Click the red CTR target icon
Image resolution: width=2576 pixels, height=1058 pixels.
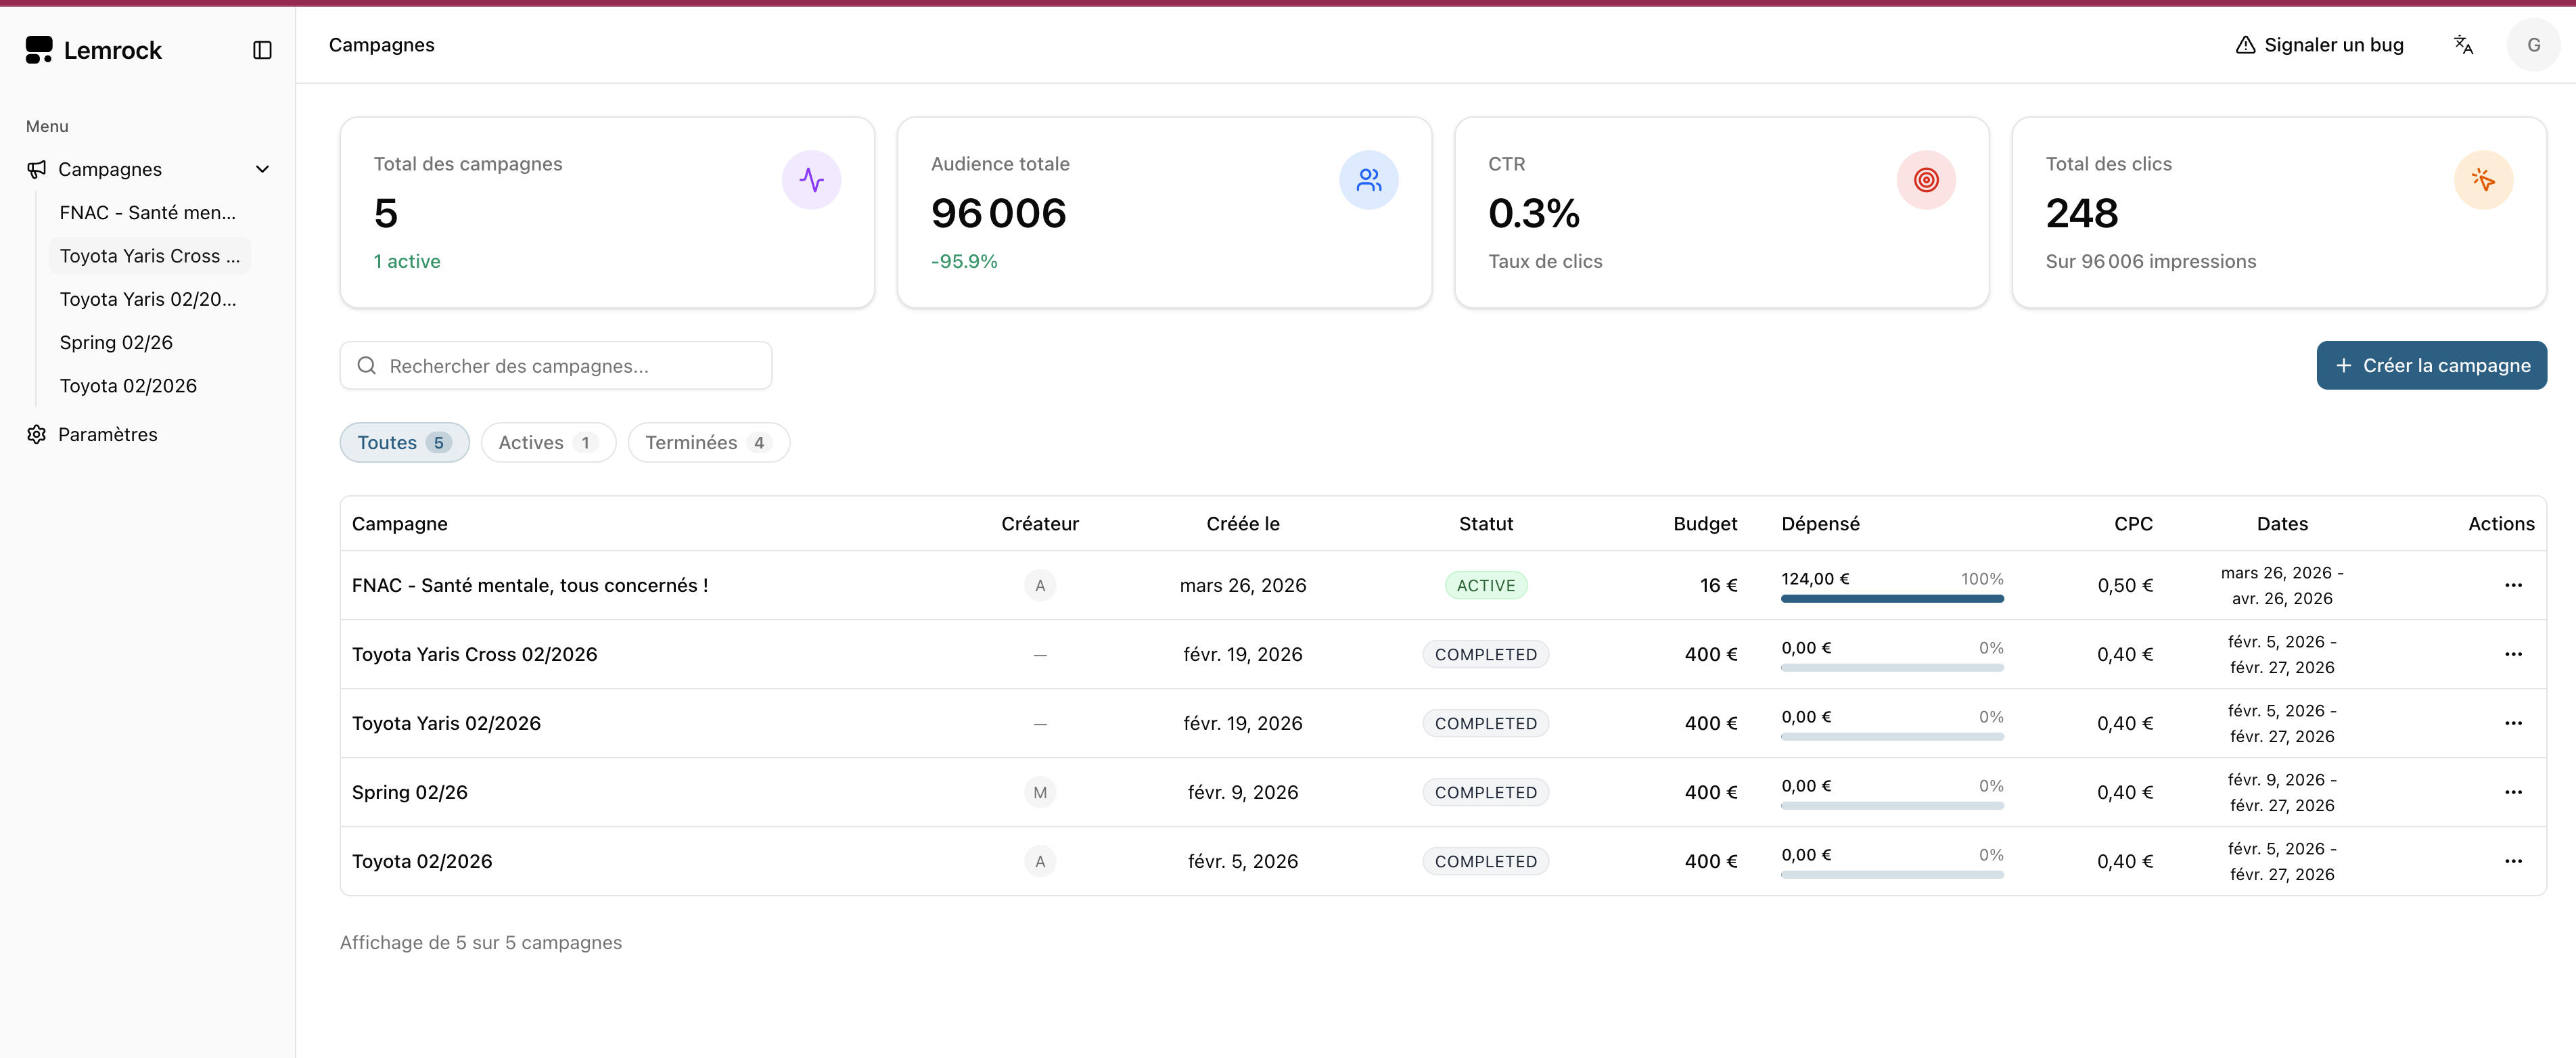tap(1925, 180)
